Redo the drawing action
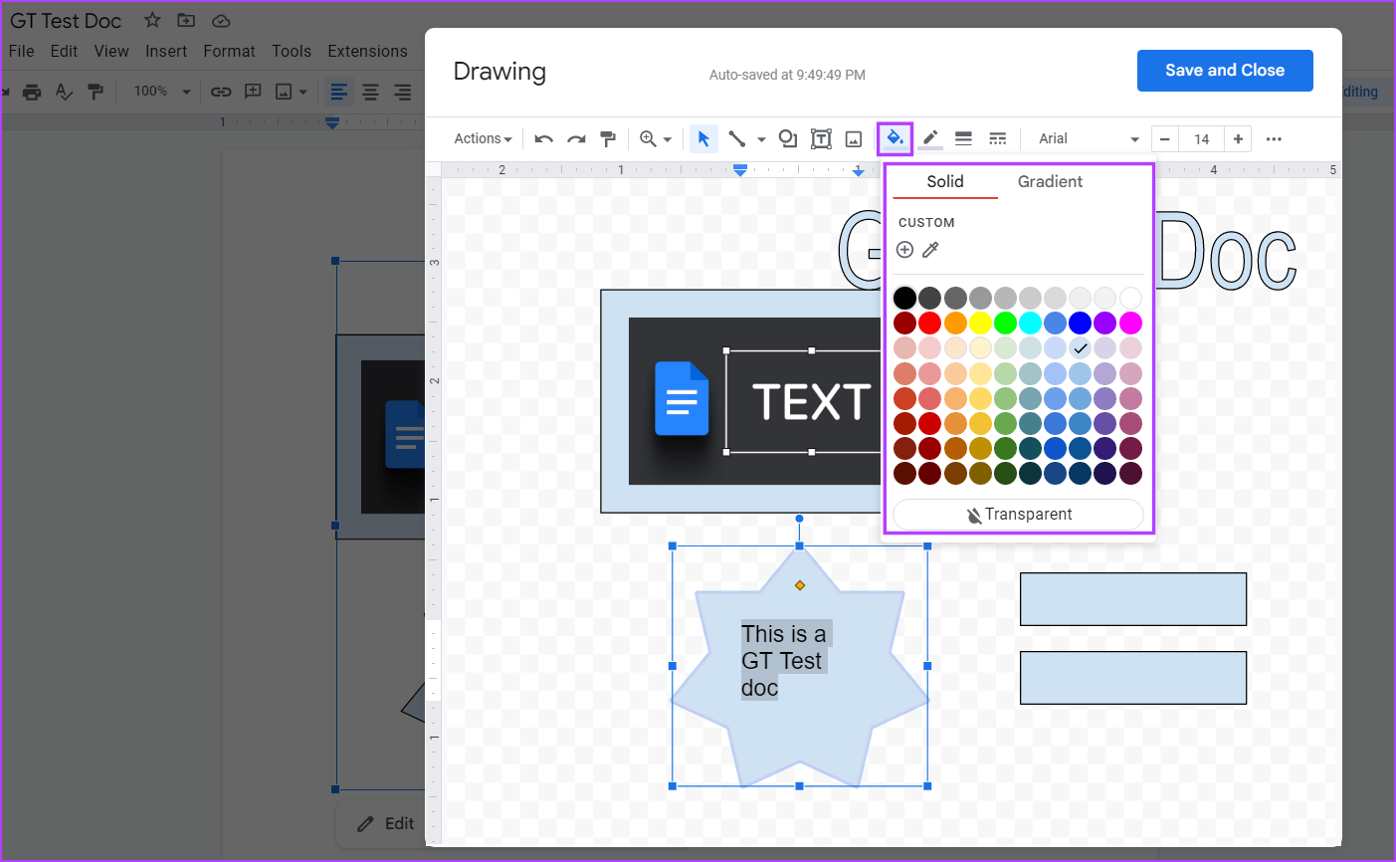Viewport: 1396px width, 862px height. pyautogui.click(x=576, y=138)
